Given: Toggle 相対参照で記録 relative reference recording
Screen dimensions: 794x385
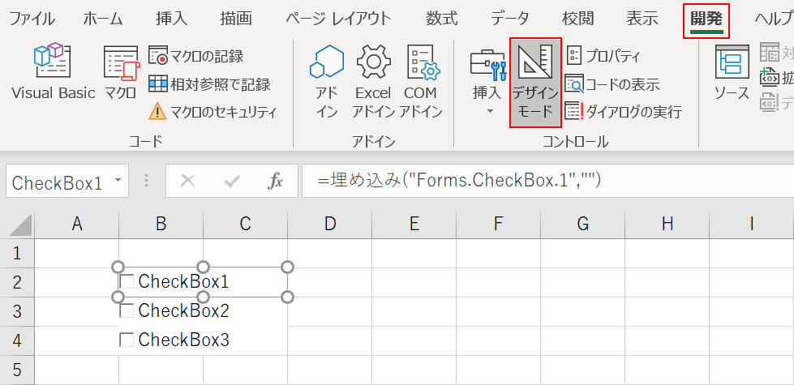Looking at the screenshot, I should [209, 84].
